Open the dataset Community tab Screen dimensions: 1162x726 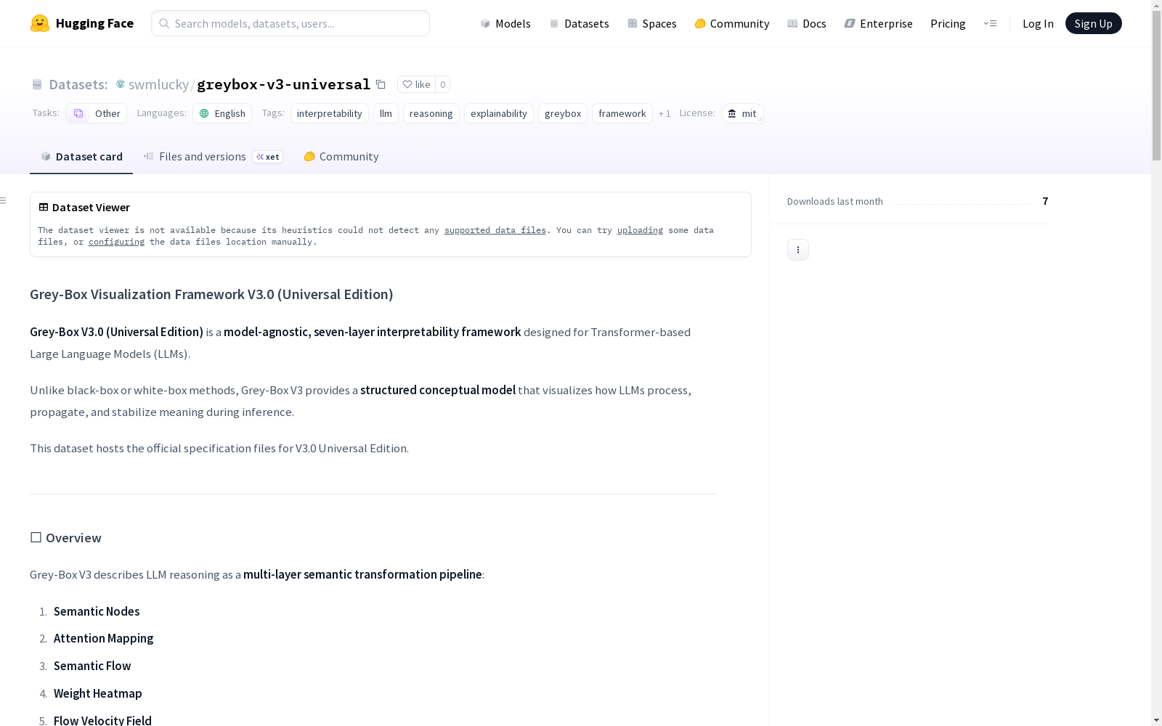pyautogui.click(x=341, y=157)
